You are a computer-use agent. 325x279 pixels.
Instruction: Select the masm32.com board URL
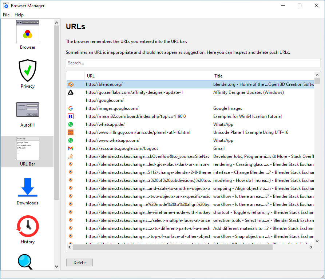(x=136, y=116)
